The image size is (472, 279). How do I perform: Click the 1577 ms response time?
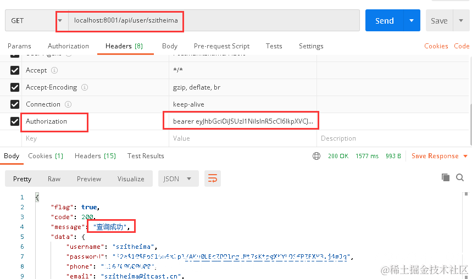[x=367, y=156]
